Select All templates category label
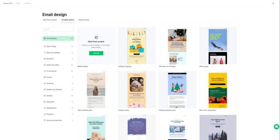The width and height of the screenshot is (280, 140). pyautogui.click(x=52, y=38)
